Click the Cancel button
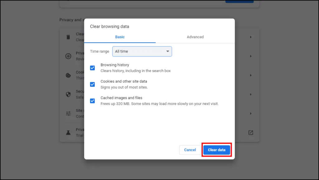319x180 pixels. pyautogui.click(x=190, y=150)
